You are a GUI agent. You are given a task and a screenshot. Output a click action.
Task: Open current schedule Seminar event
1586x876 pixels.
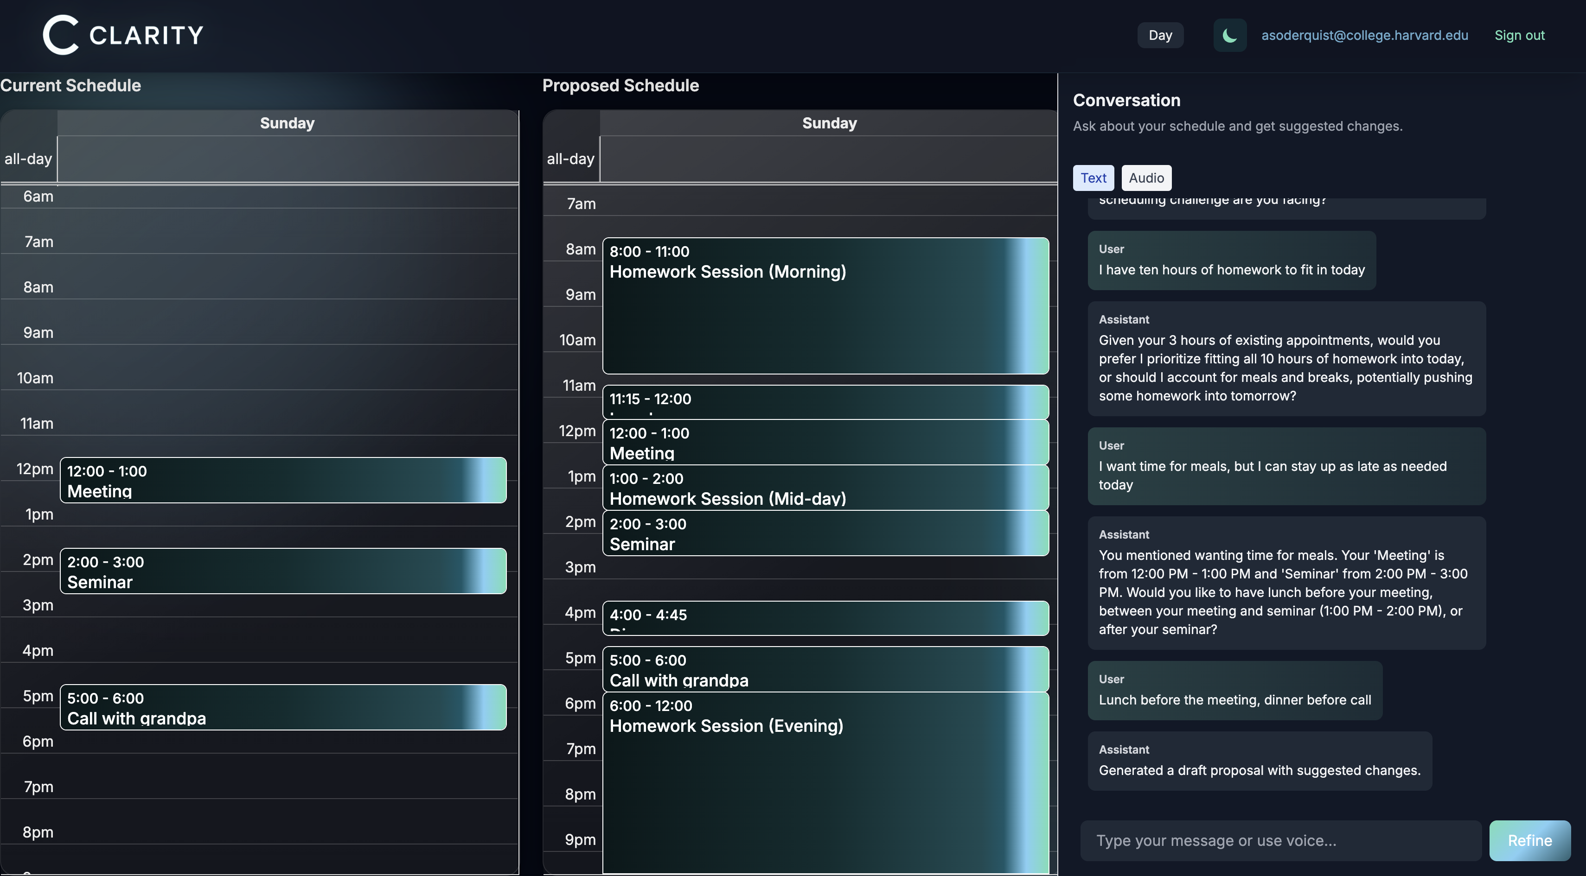coord(282,571)
